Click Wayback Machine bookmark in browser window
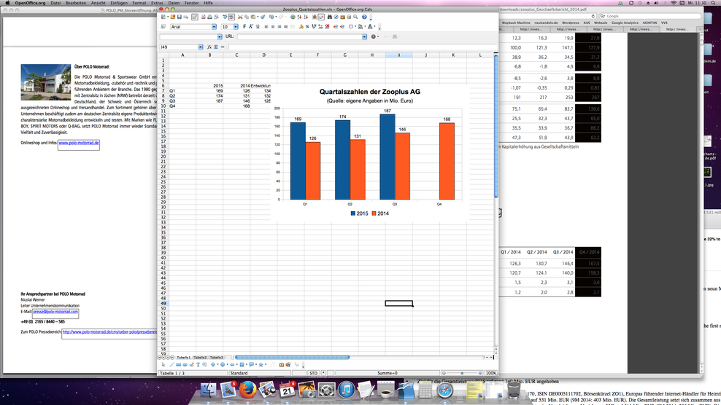Image resolution: width=721 pixels, height=405 pixels. point(516,23)
